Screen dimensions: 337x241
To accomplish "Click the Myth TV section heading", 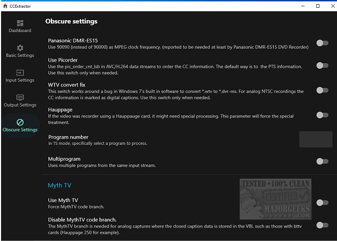I will [59, 185].
